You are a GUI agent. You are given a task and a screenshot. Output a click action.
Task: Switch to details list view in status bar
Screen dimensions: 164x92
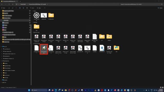pos(161,87)
